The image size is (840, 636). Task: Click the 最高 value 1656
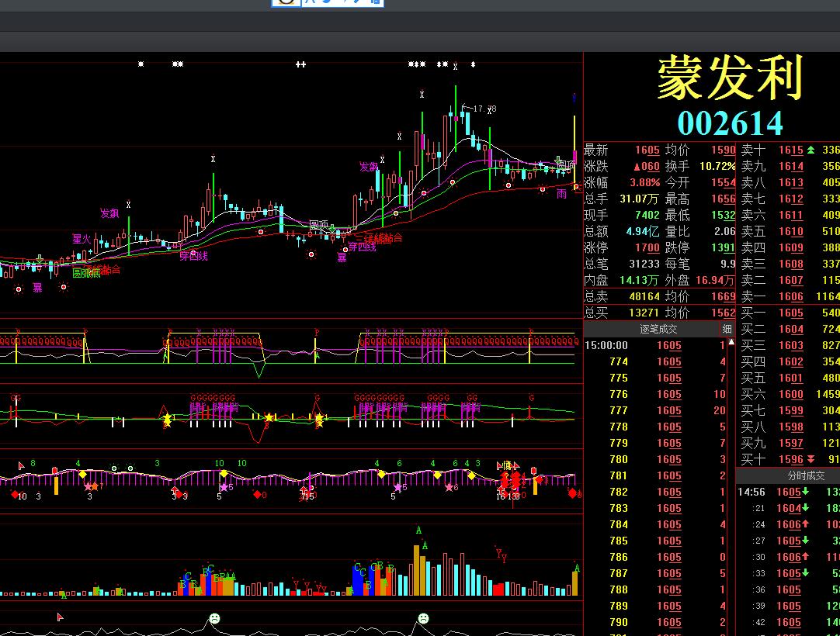[724, 199]
